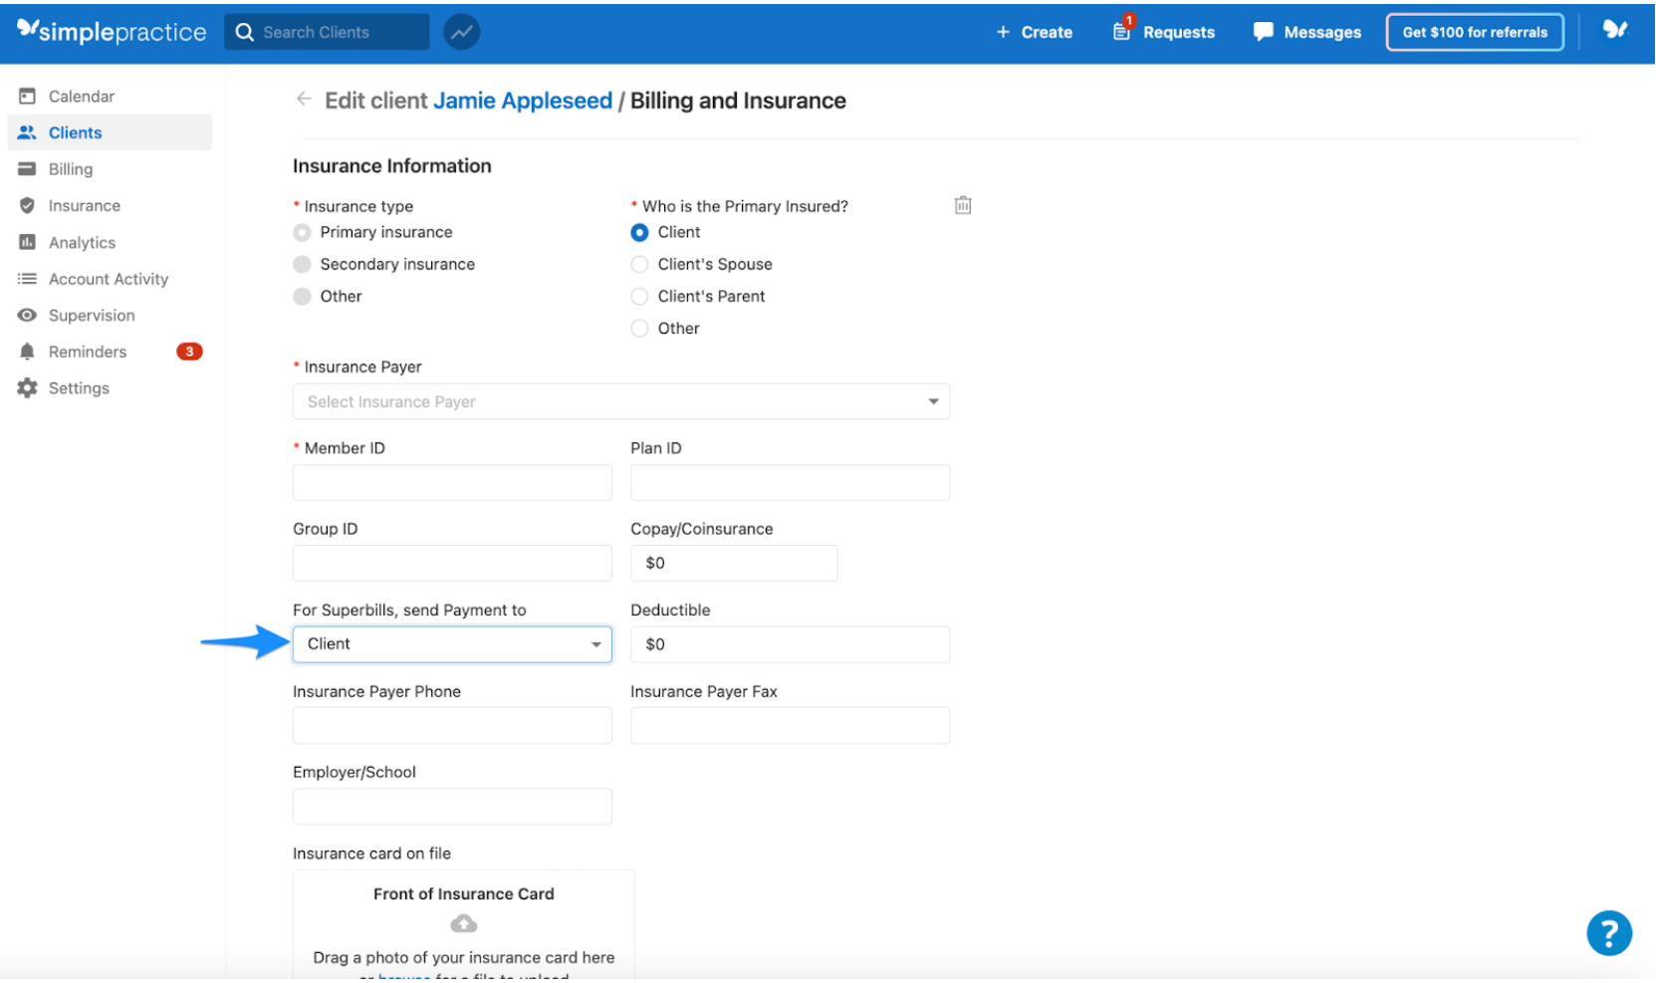Open the Superbills payment recipient dropdown
The height and width of the screenshot is (983, 1656).
tap(451, 644)
